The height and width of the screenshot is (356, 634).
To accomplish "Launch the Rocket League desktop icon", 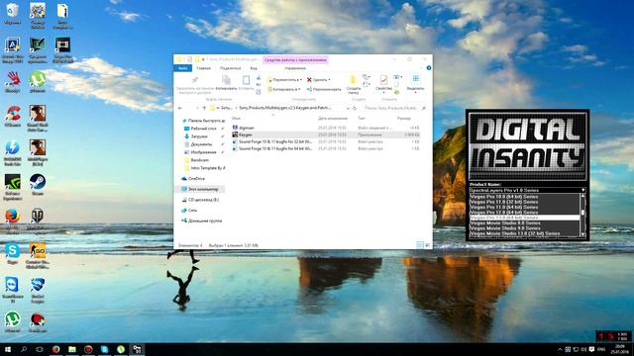I will tap(38, 290).
